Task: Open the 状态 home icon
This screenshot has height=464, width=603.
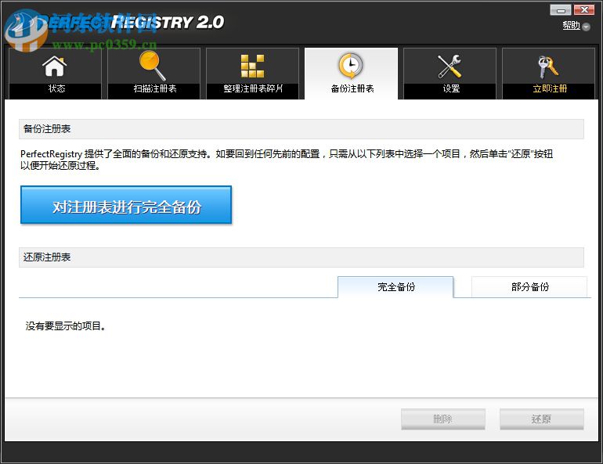Action: tap(55, 67)
